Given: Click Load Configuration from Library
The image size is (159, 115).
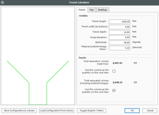Looking at the screenshot, I should (x=56, y=111).
